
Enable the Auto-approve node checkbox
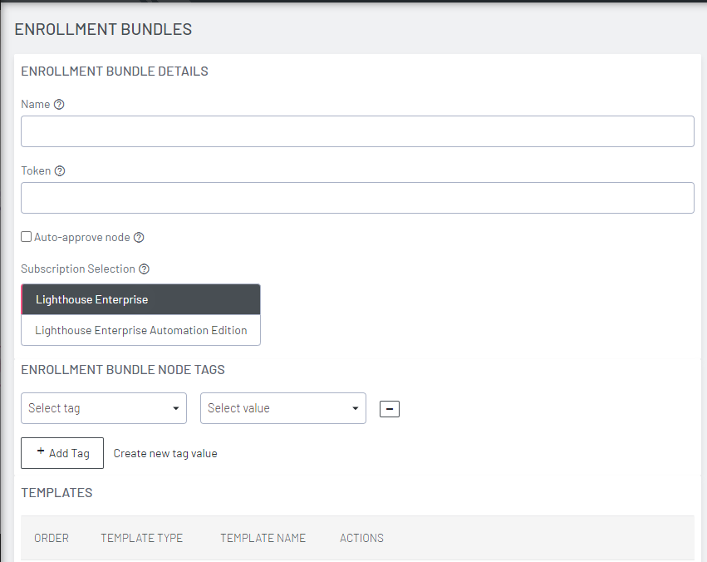(26, 237)
